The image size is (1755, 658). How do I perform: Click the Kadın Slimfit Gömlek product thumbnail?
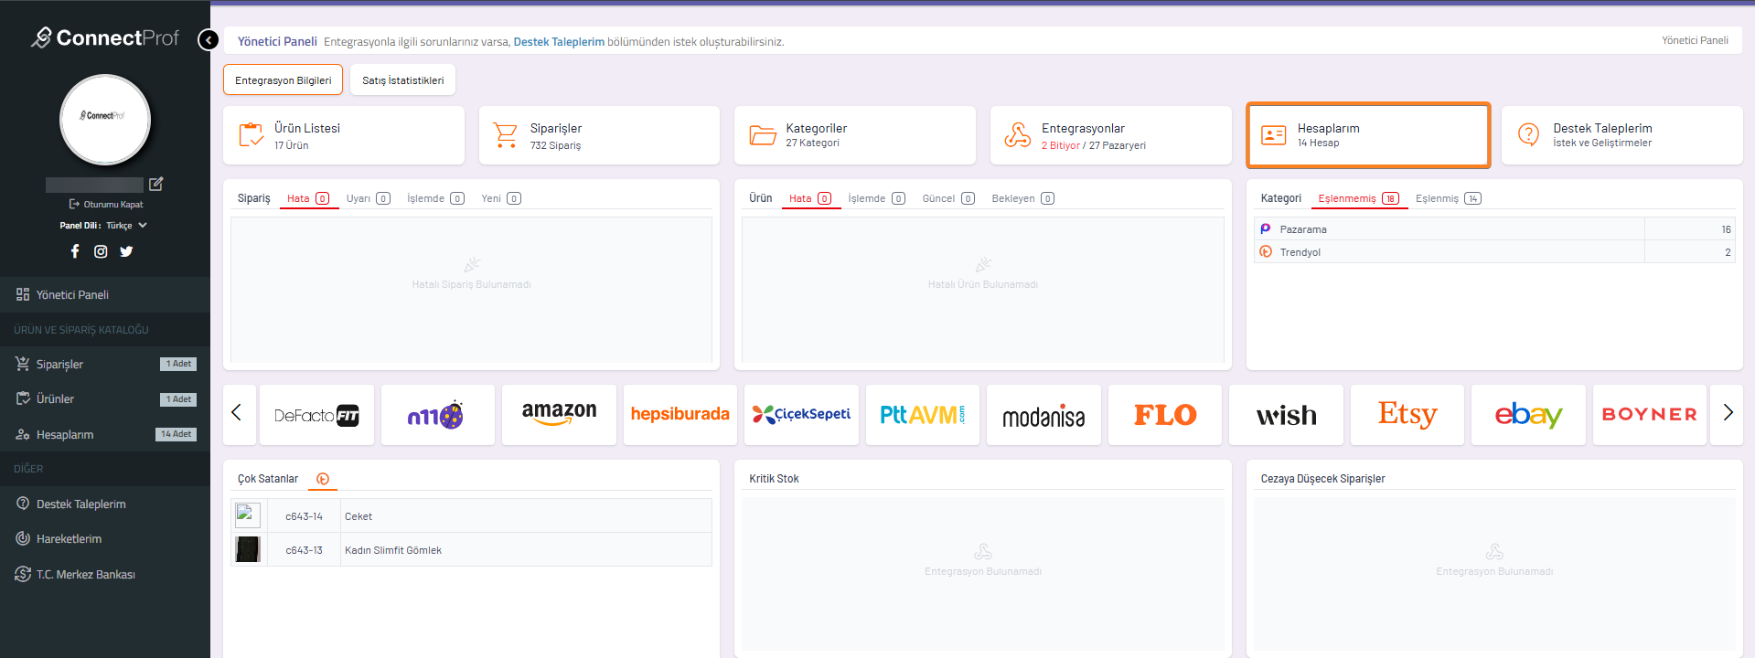point(248,550)
